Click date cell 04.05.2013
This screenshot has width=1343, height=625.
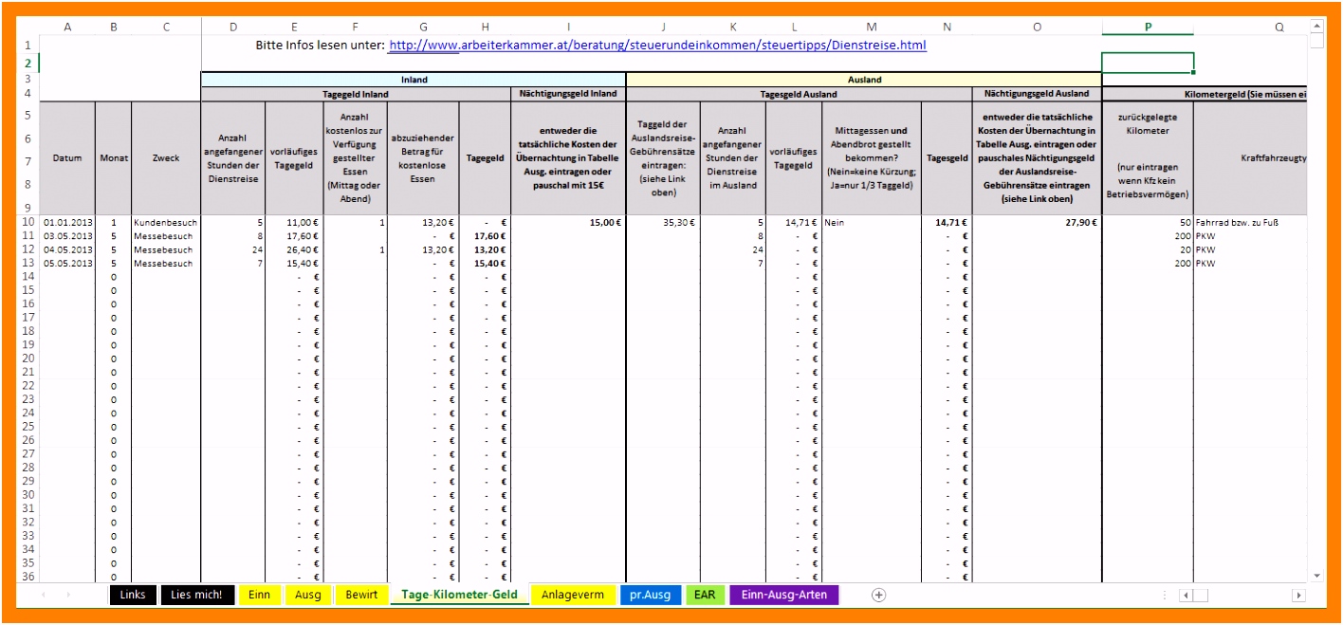pos(67,249)
